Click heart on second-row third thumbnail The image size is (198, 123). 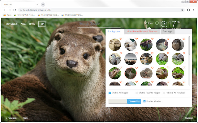tap(152, 53)
